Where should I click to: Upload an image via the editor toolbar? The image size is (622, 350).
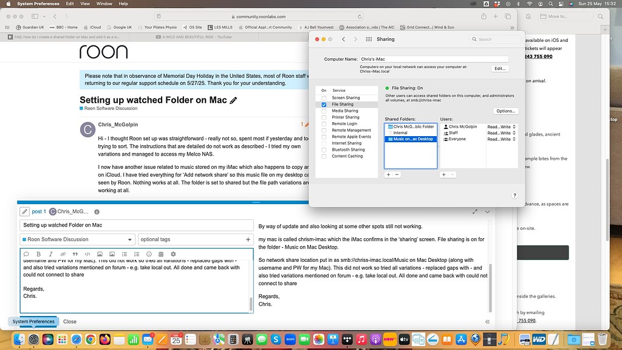click(100, 253)
